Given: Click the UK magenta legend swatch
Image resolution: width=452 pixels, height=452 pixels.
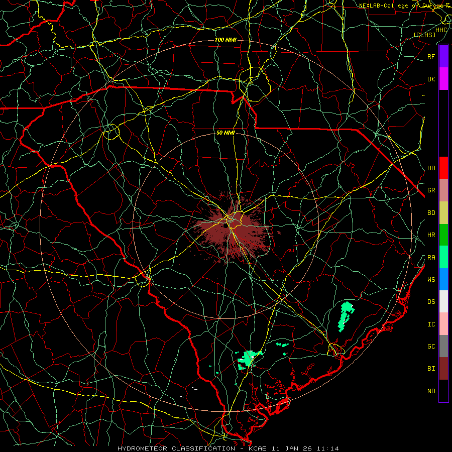Looking at the screenshot, I should [443, 79].
